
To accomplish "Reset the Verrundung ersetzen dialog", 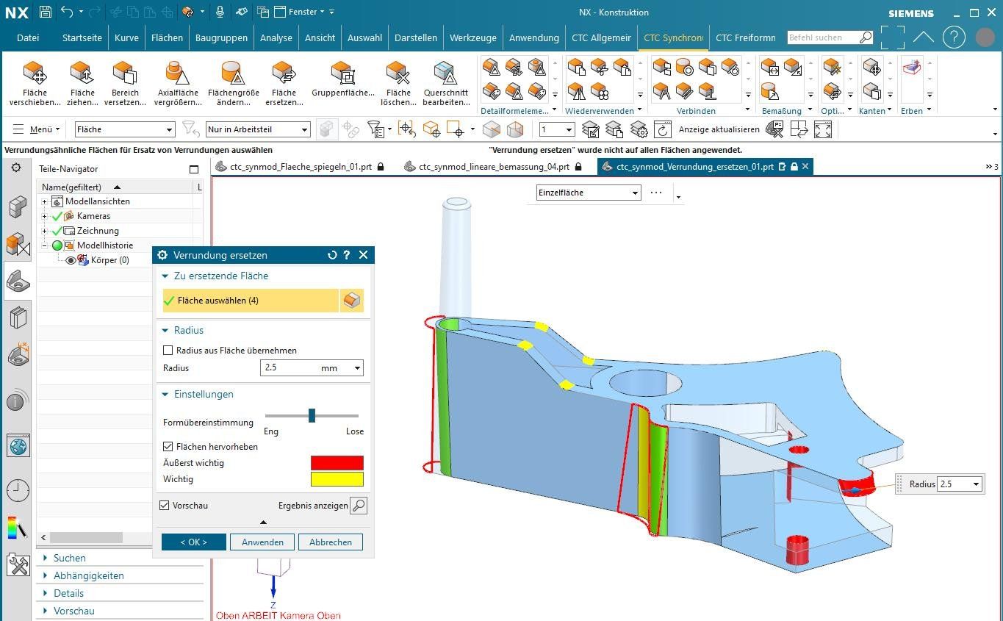I will pos(332,255).
